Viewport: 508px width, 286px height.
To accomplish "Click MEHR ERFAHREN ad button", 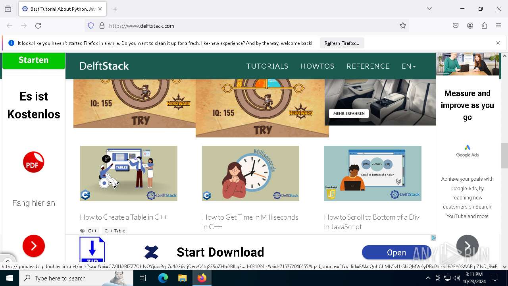I will (349, 113).
